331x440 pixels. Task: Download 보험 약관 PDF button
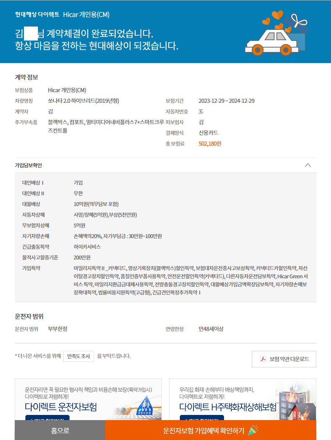click(284, 359)
